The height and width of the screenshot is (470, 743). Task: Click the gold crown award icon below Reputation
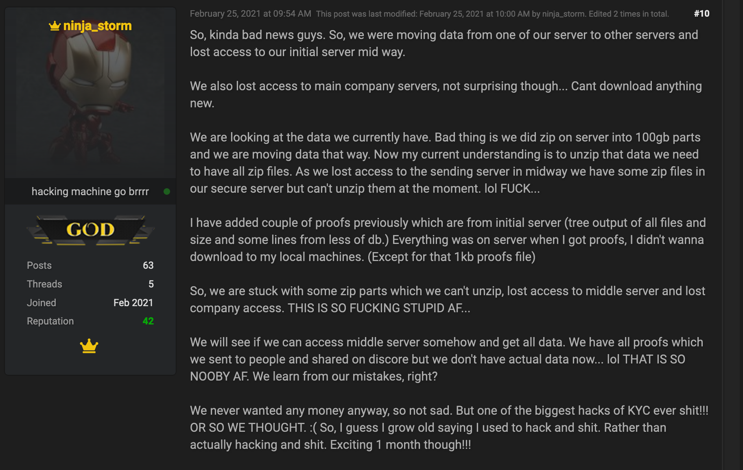[89, 346]
